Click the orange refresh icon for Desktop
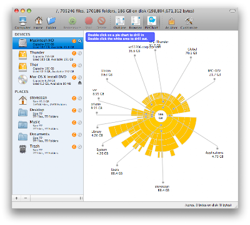Viewport: 250px width, 225px height. (74, 110)
